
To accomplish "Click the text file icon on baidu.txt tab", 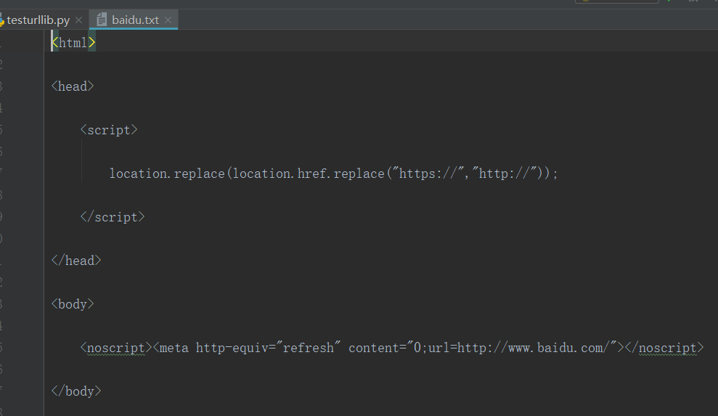I will (102, 20).
